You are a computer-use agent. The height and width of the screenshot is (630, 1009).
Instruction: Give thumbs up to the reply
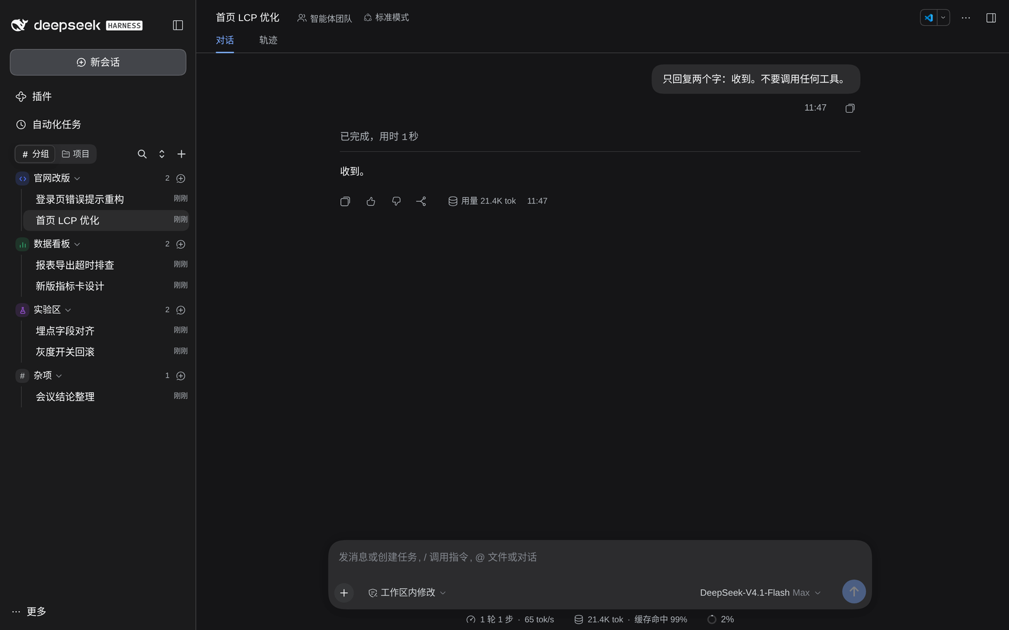point(371,202)
